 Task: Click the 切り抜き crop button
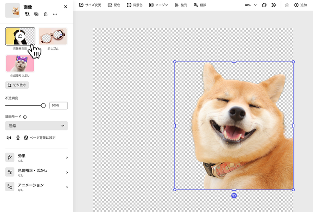(x=17, y=85)
